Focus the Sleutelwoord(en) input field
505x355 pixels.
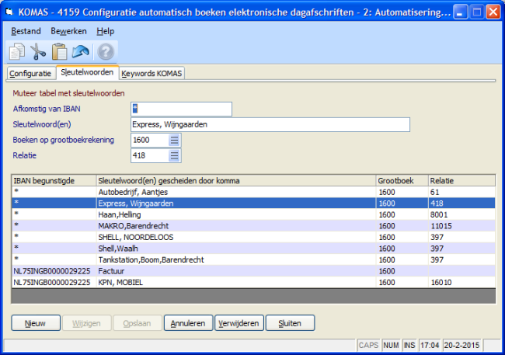(x=270, y=124)
